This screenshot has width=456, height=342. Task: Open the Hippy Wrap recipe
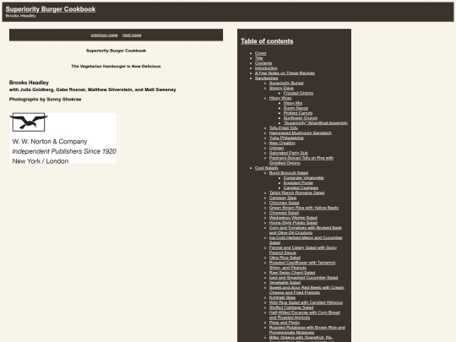[280, 98]
